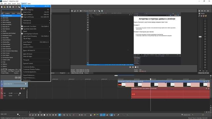This screenshot has height=119, width=212.
Task: Click the video track Level slider
Action: tap(26, 84)
